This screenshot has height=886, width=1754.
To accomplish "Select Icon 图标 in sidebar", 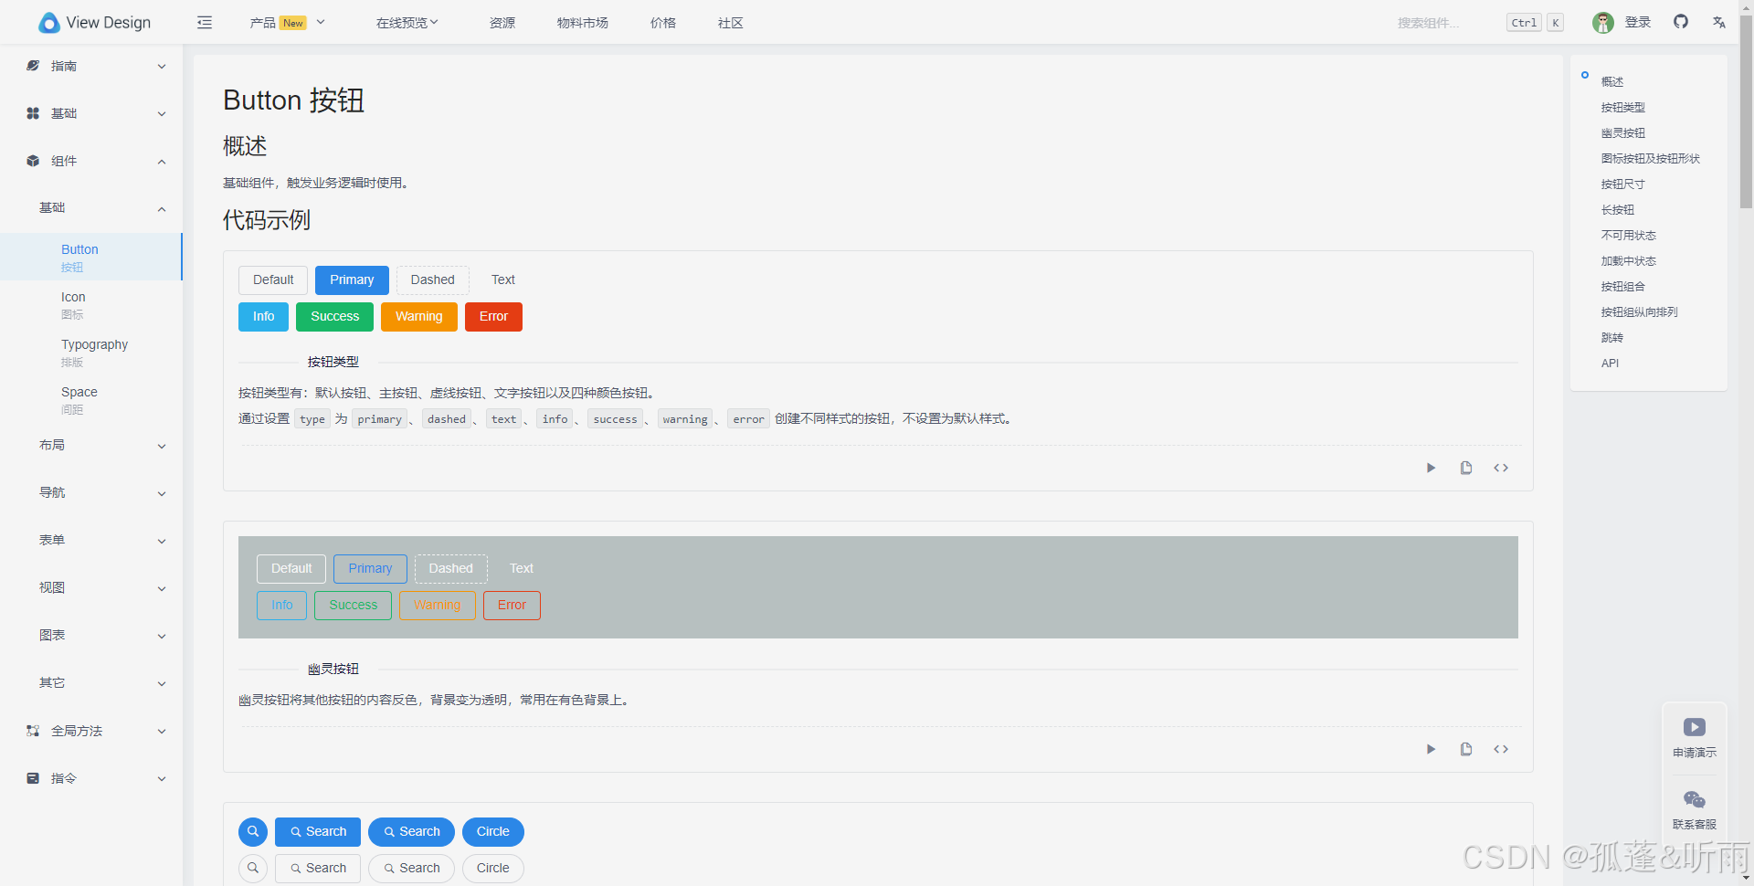I will (91, 305).
